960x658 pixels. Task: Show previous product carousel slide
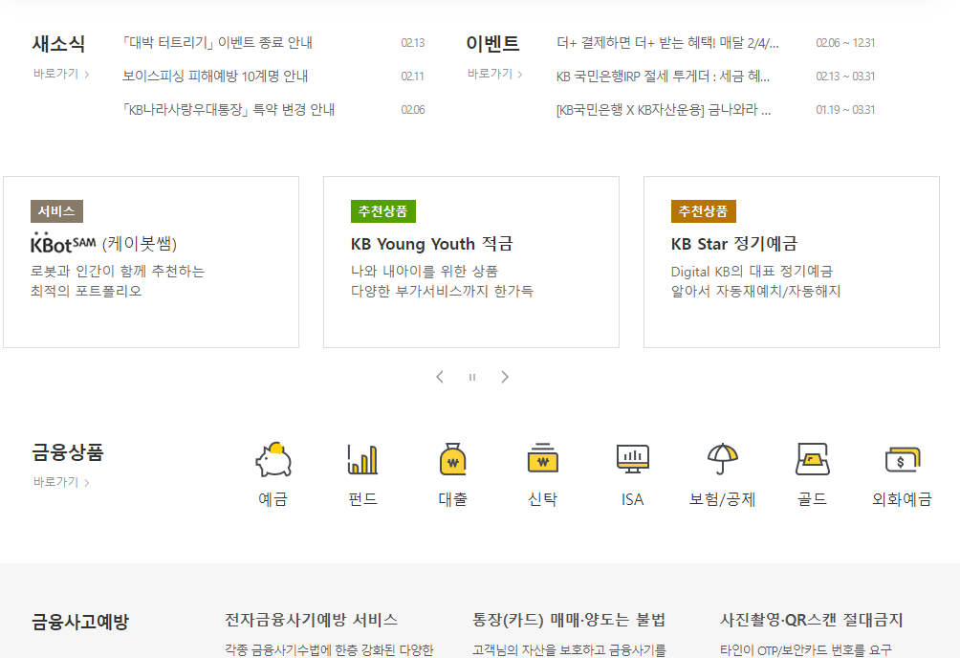[x=440, y=377]
